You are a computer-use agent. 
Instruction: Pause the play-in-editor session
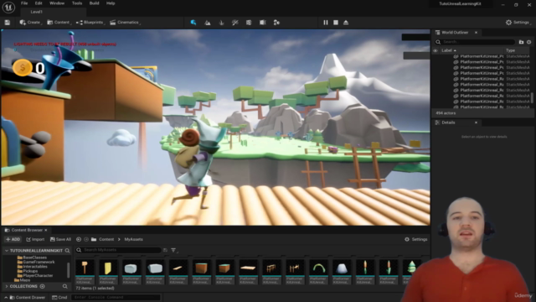326,23
